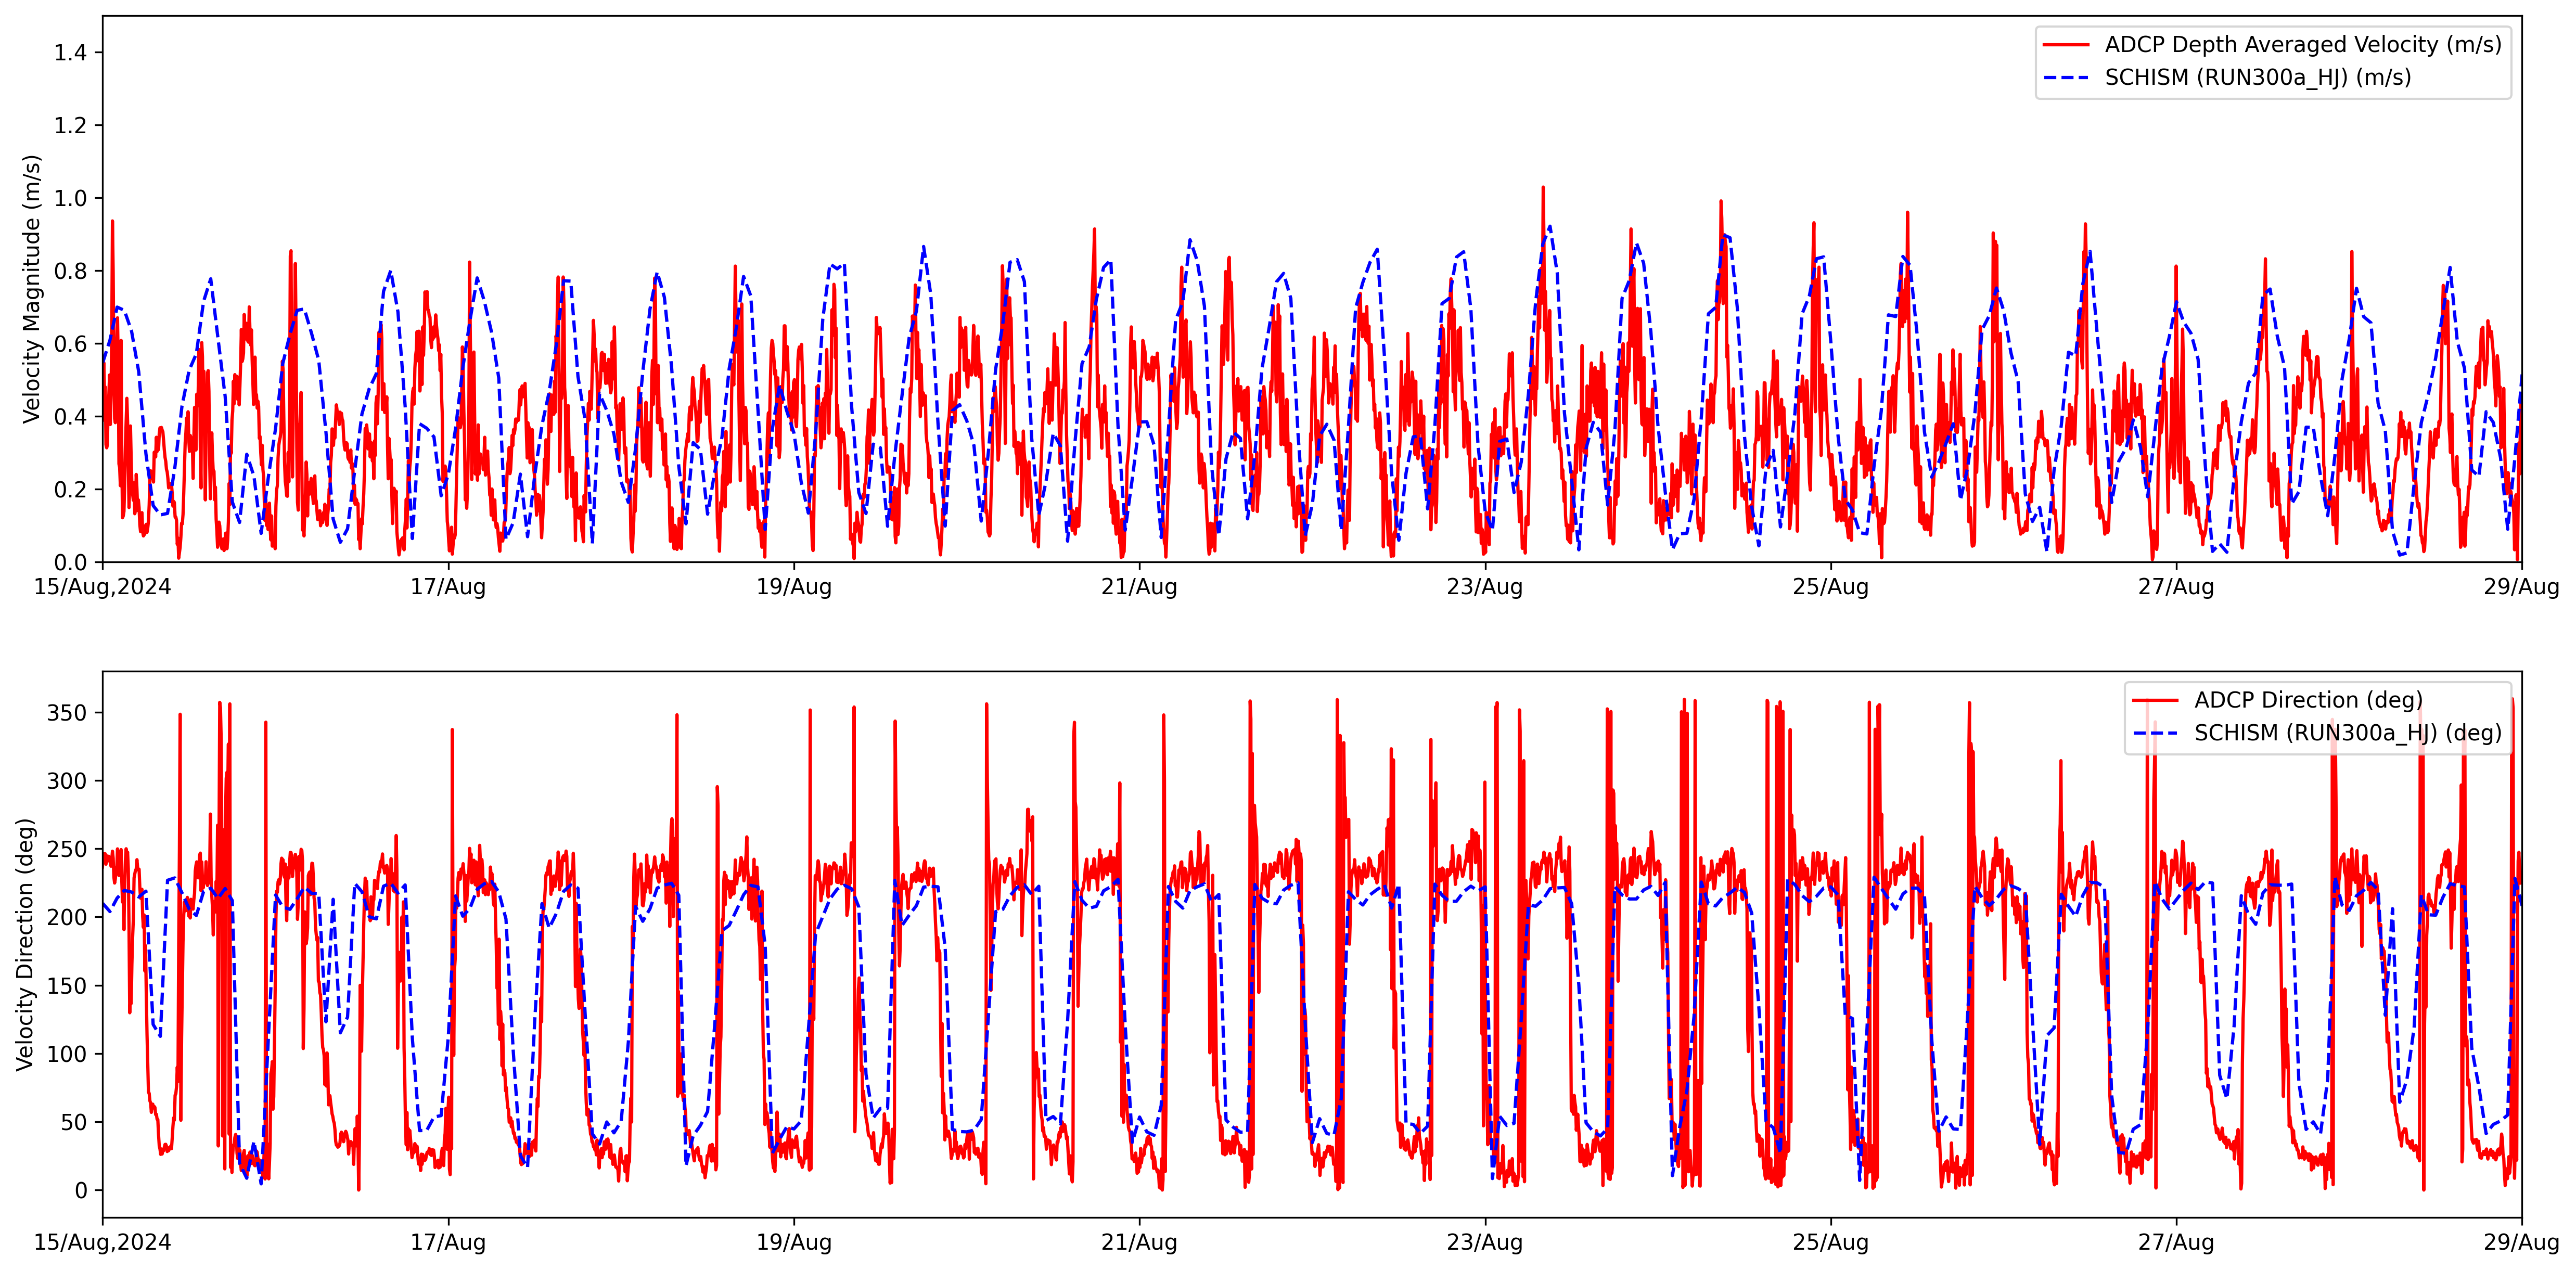
Task: Click the '25/Aug' tick label on bottom plot
Action: pyautogui.click(x=1830, y=1243)
